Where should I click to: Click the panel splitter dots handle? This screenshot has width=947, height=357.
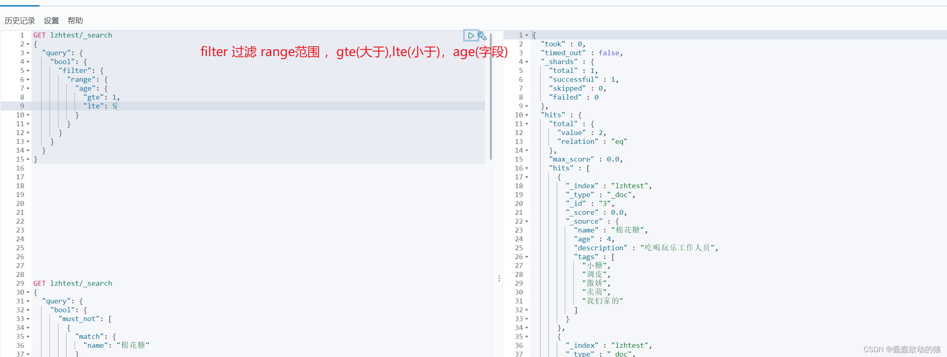pos(499,278)
